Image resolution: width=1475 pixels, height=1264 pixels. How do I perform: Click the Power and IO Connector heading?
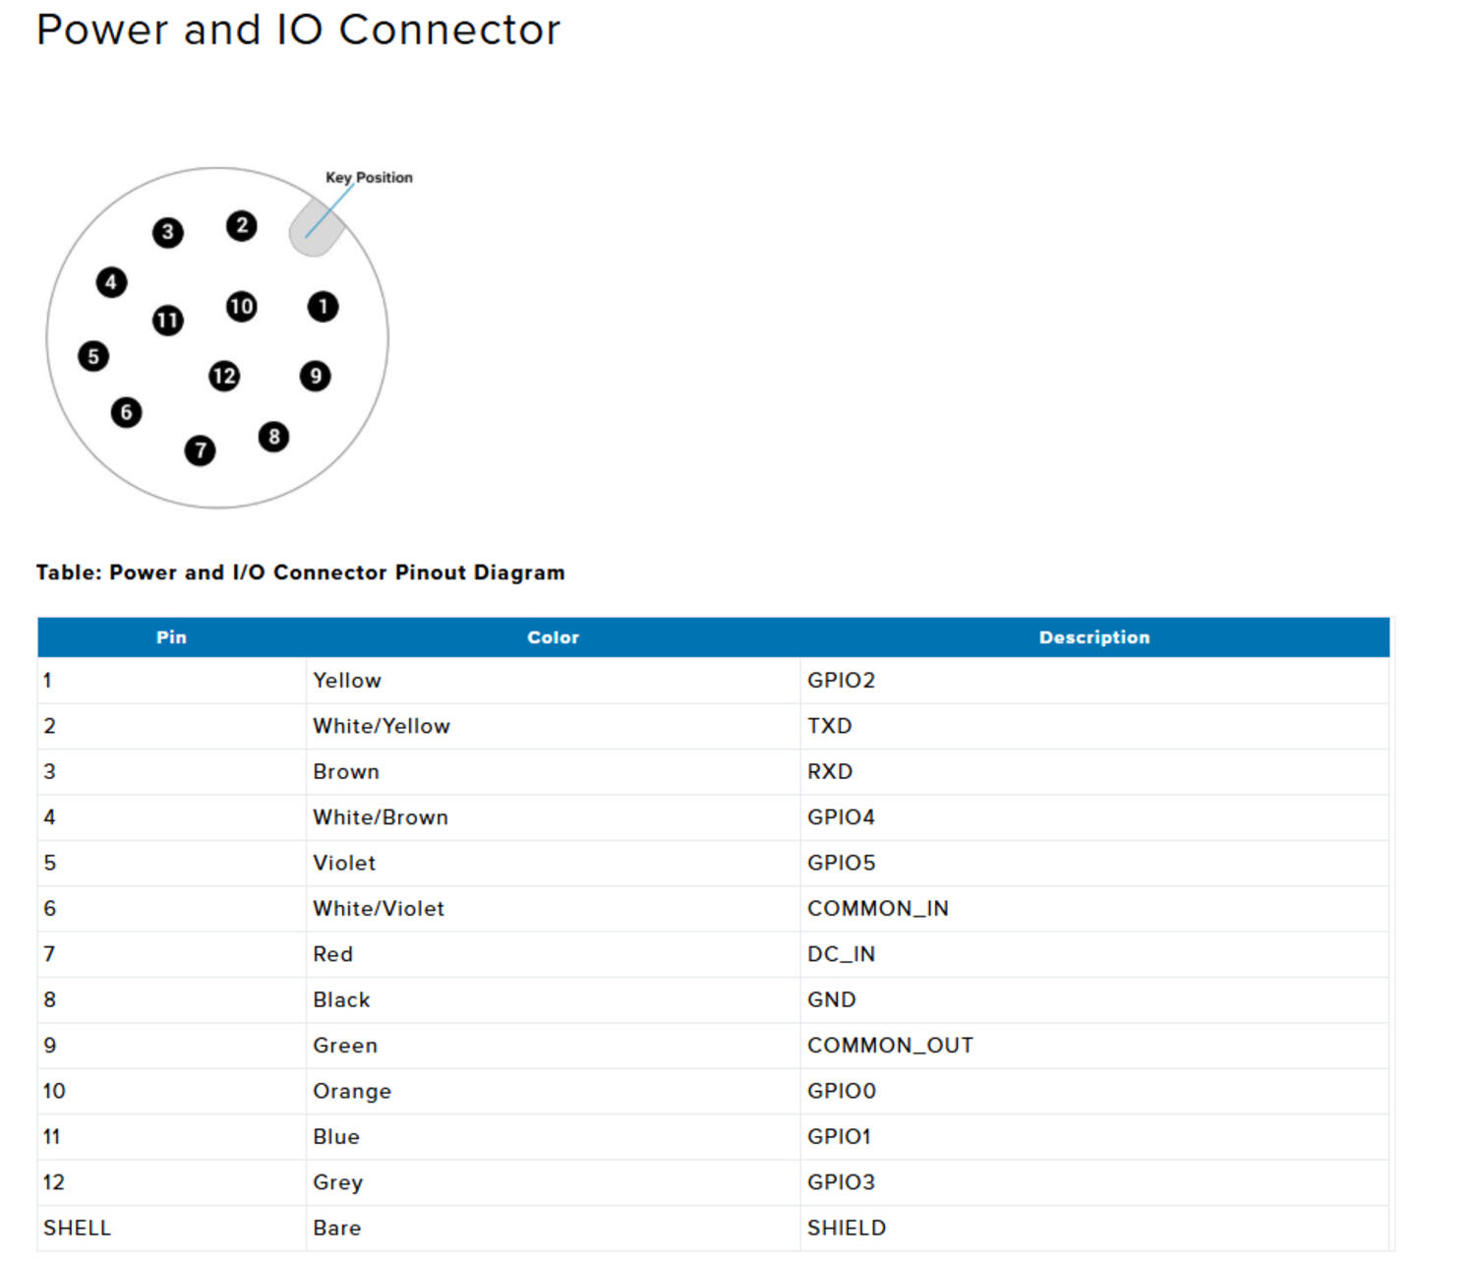click(297, 30)
